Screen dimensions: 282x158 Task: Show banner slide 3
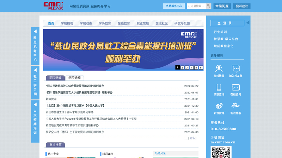187,67
